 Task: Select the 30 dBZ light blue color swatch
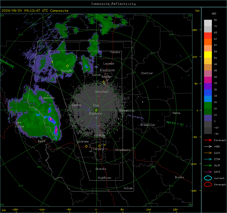(208, 99)
